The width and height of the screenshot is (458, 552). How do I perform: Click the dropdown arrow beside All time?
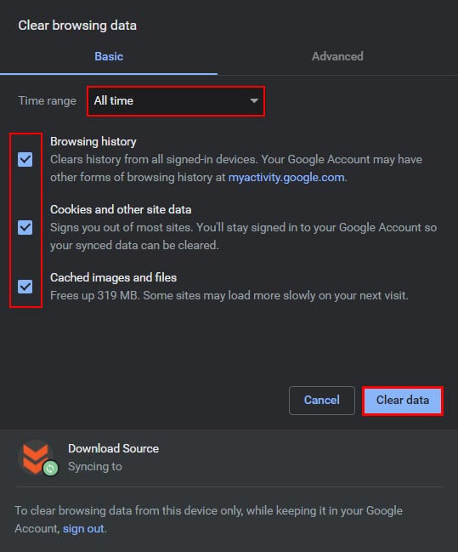pyautogui.click(x=254, y=101)
